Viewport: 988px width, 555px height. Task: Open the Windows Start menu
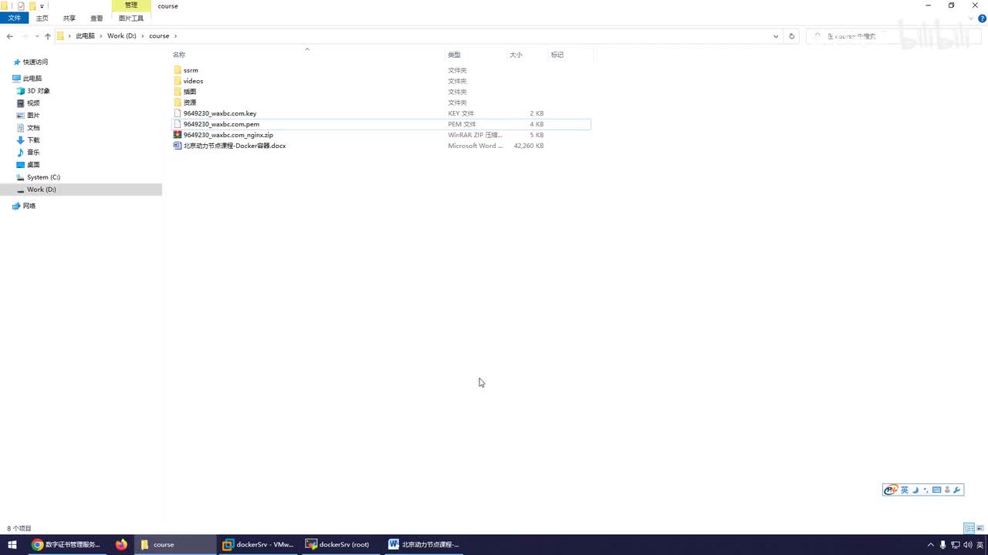(x=12, y=545)
